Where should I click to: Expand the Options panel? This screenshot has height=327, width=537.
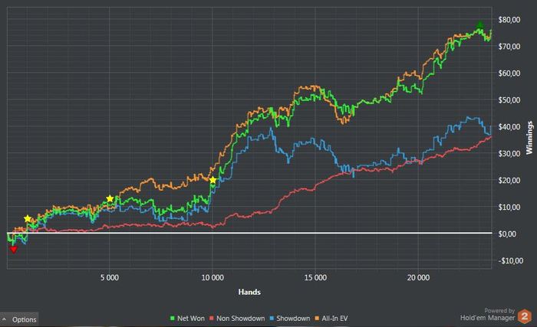point(19,319)
